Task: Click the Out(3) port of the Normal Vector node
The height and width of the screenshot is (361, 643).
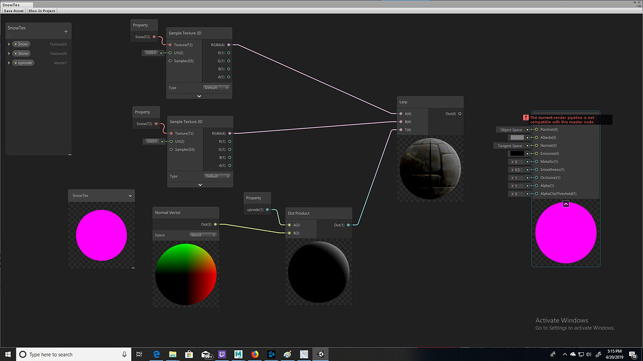Action: tap(215, 223)
